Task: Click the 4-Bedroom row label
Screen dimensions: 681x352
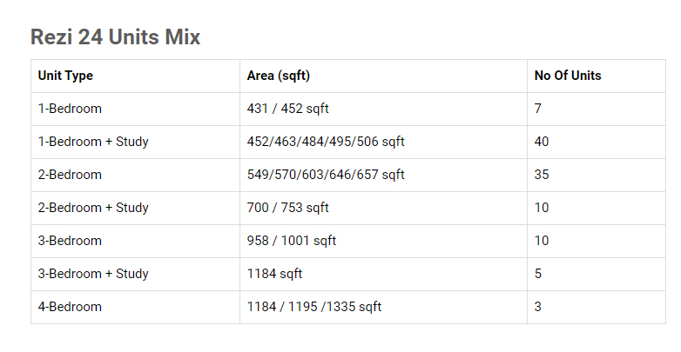Action: click(70, 307)
